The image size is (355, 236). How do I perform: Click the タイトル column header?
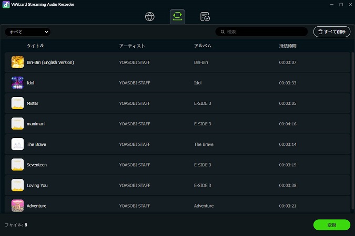point(35,46)
